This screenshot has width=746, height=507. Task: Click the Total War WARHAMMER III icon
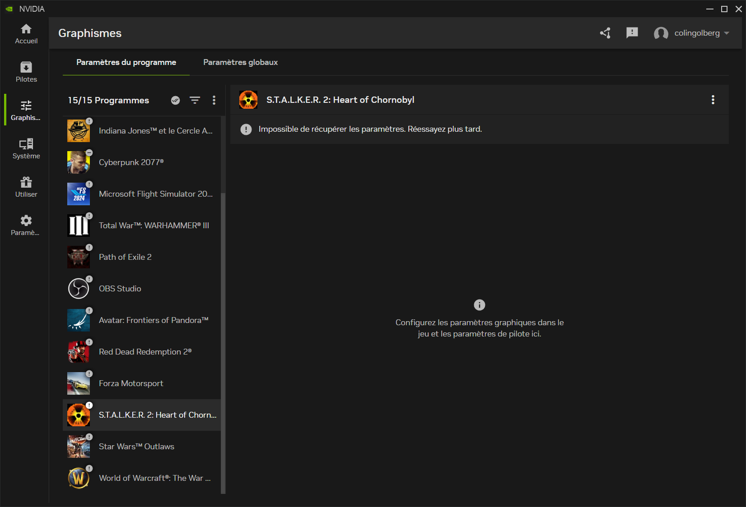(79, 226)
